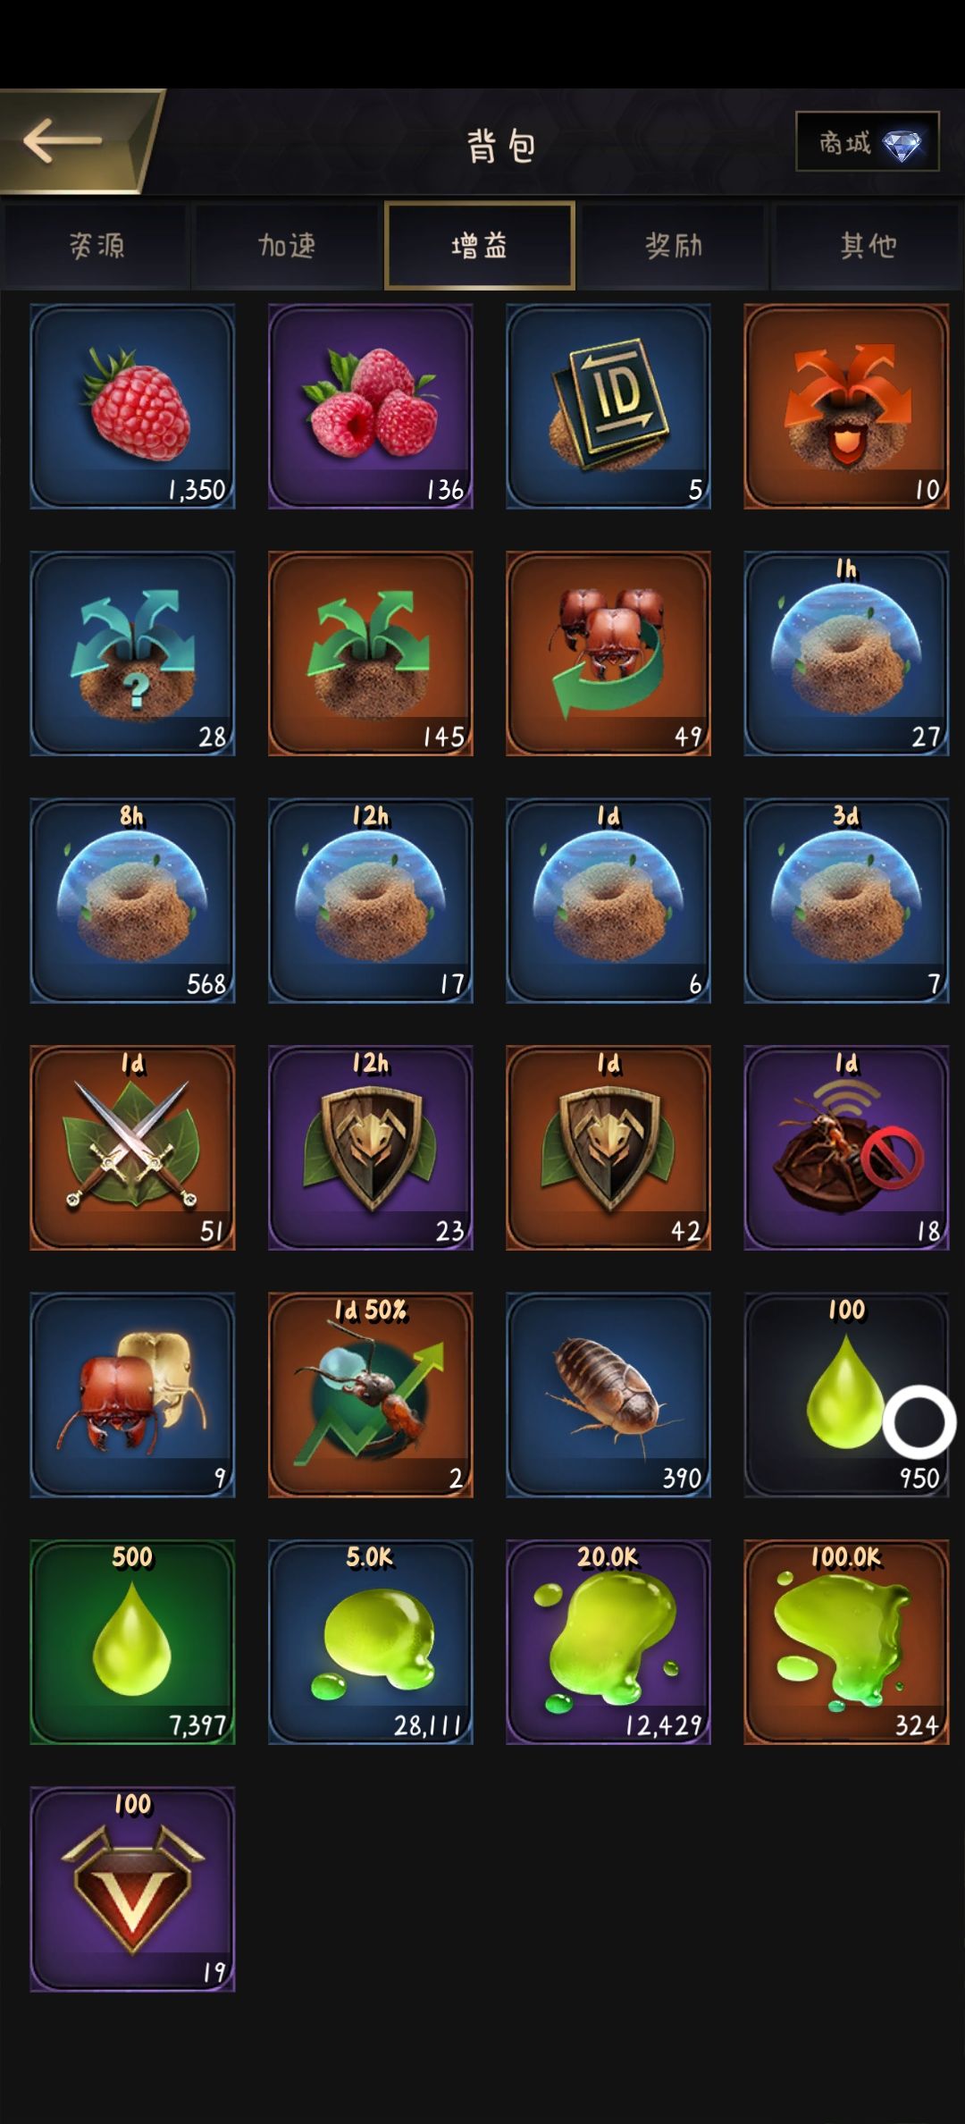Select the 1d anti-scout ant item
The width and height of the screenshot is (965, 2124).
[846, 1148]
